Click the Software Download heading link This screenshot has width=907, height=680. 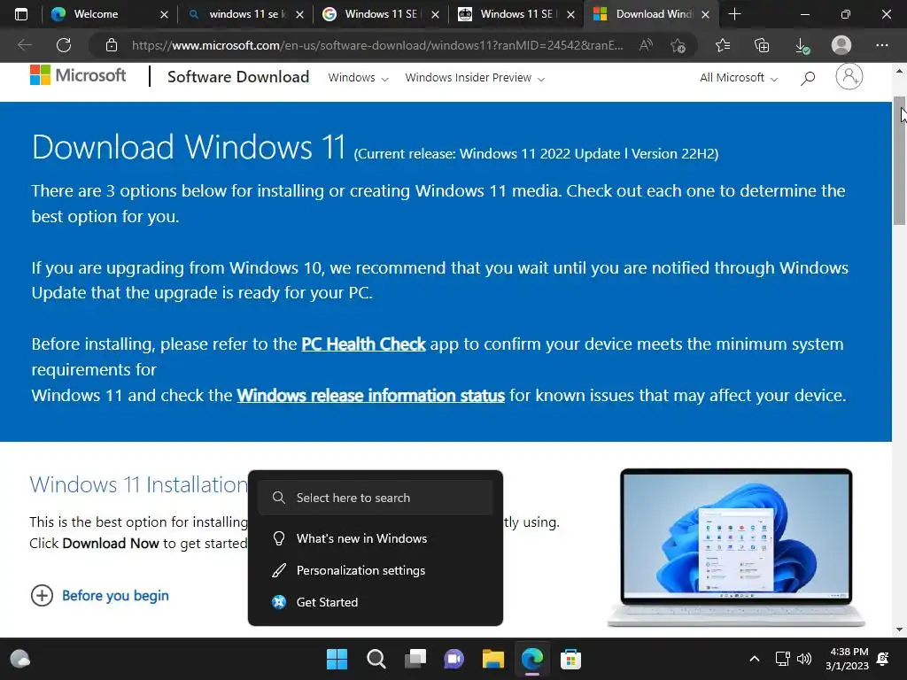click(238, 77)
